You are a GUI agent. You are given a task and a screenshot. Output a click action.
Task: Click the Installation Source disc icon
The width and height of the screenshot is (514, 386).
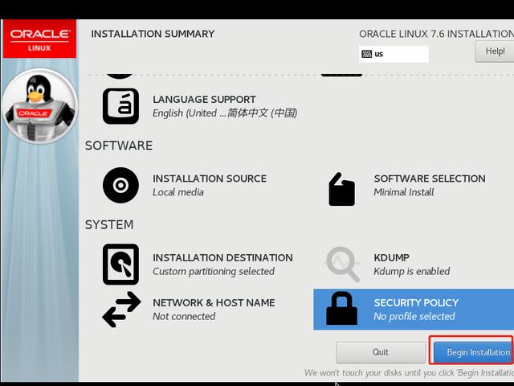click(x=120, y=185)
